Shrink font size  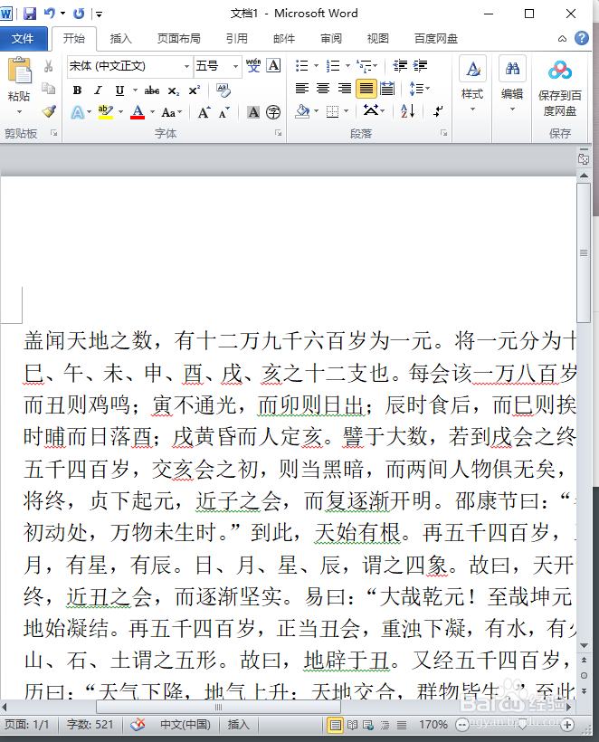tap(224, 112)
